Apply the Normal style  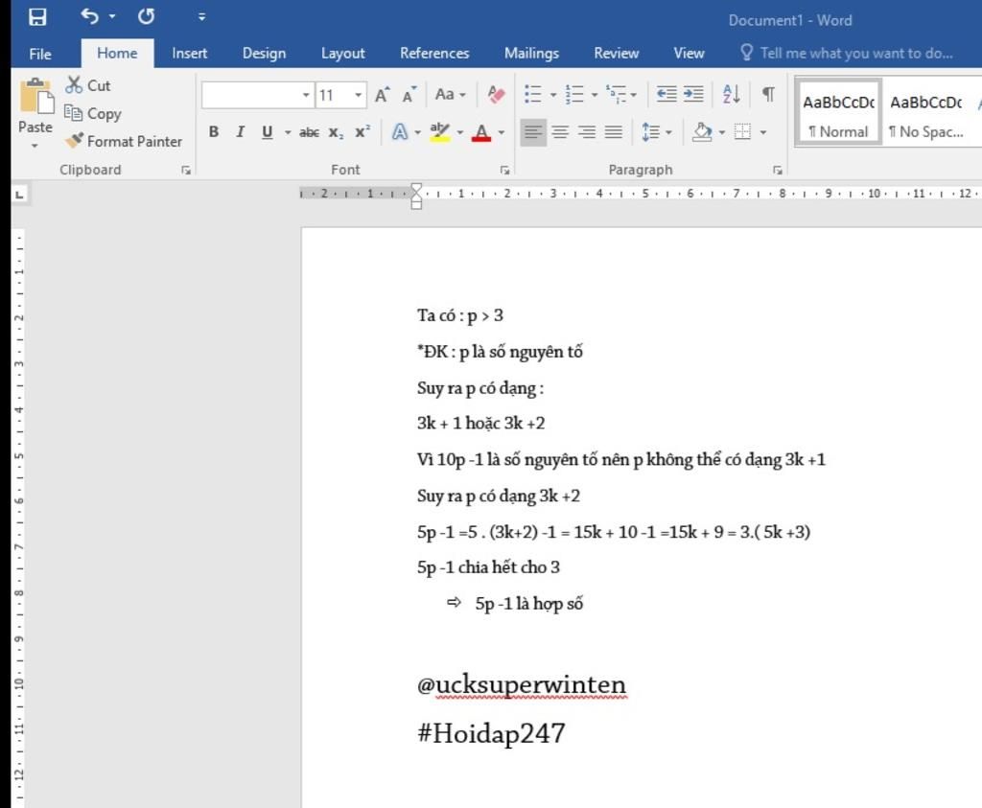(x=838, y=113)
